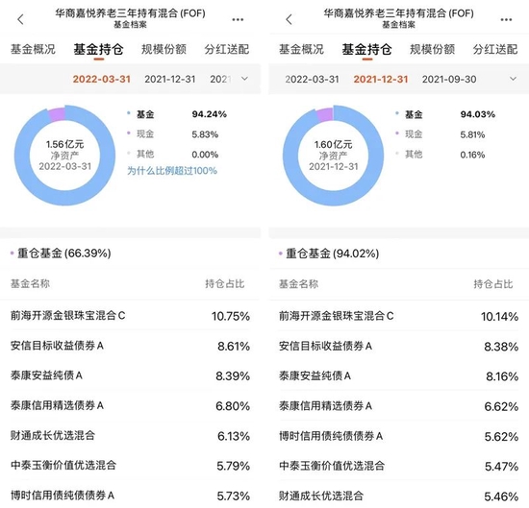This screenshot has height=508, width=529.
Task: Switch to 分红送配 tab in right panel
Action: (x=495, y=49)
